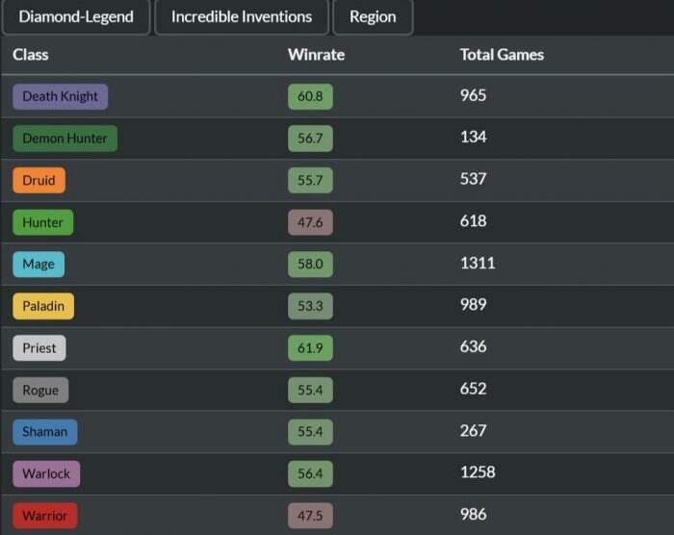Open the Demon Hunter class tag

65,139
